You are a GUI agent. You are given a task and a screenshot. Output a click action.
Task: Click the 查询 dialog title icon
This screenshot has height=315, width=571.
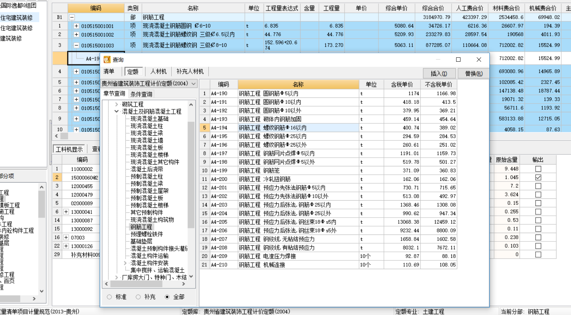pyautogui.click(x=107, y=60)
